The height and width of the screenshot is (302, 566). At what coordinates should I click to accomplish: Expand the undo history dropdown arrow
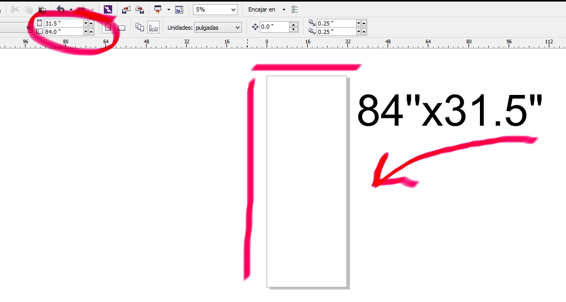[x=71, y=9]
